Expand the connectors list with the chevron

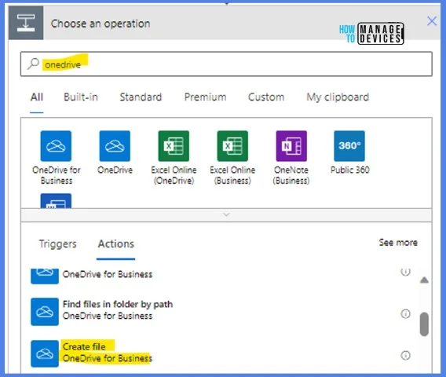click(x=226, y=215)
